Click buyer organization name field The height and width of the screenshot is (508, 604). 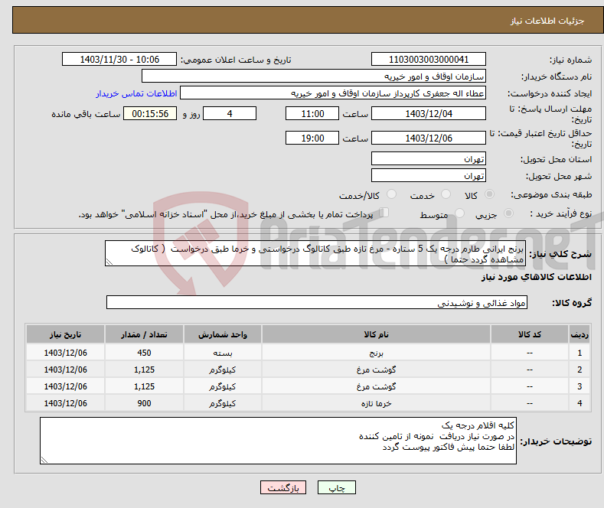(x=314, y=77)
